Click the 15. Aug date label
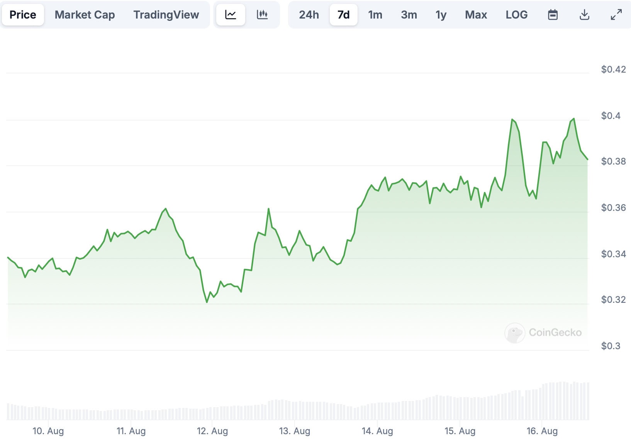 coord(460,431)
